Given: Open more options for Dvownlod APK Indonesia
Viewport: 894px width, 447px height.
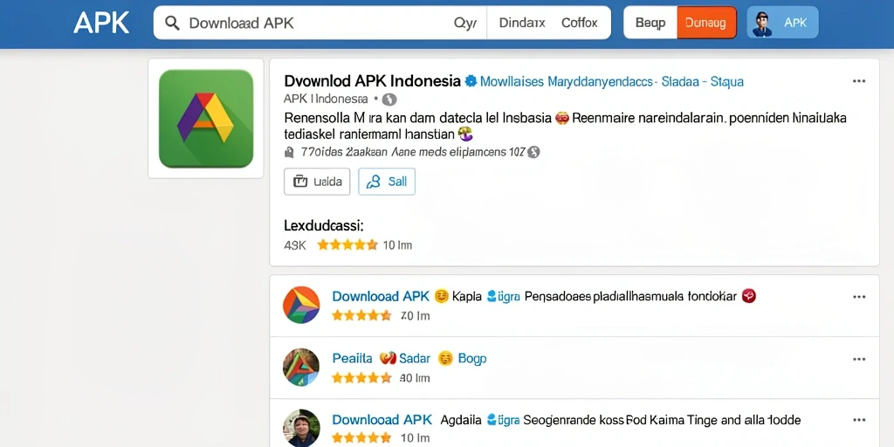Looking at the screenshot, I should point(859,81).
